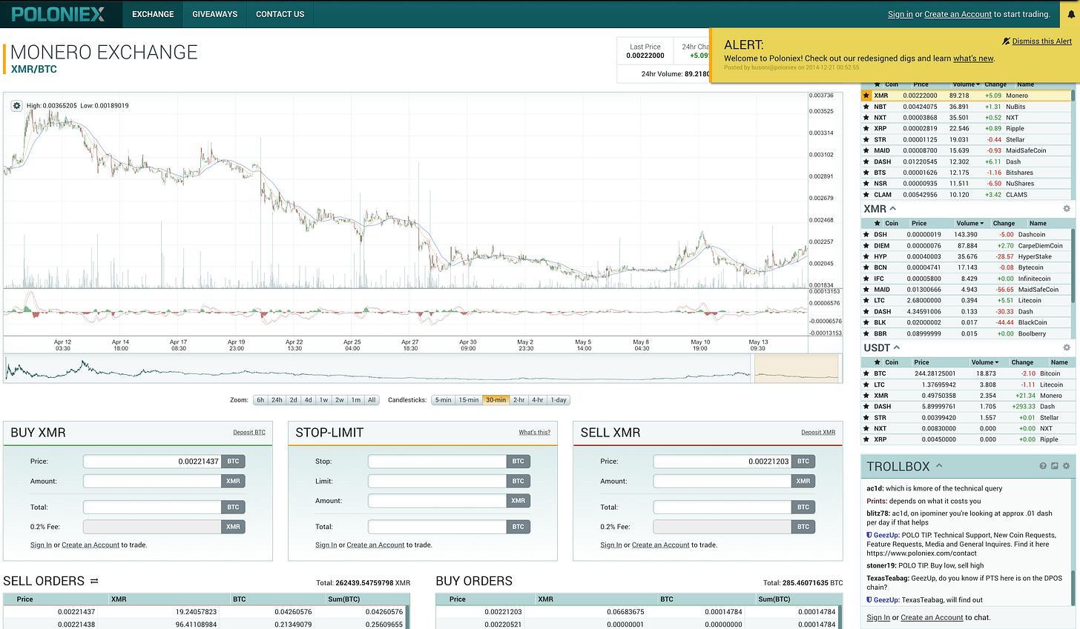Click the star icon in XMR markets header
Image resolution: width=1080 pixels, height=629 pixels.
point(877,223)
